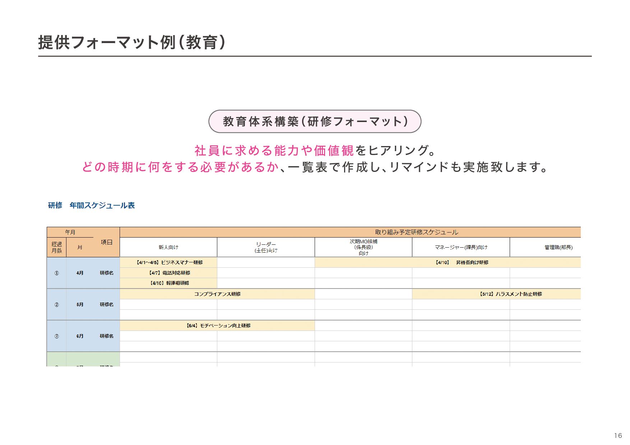The image size is (630, 445).
Task: Click the page number 16
Action: tap(618, 435)
